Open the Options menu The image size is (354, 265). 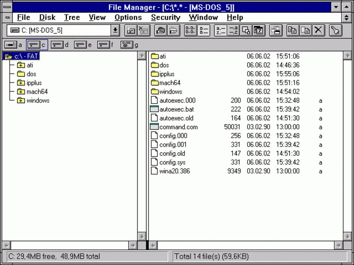point(128,17)
